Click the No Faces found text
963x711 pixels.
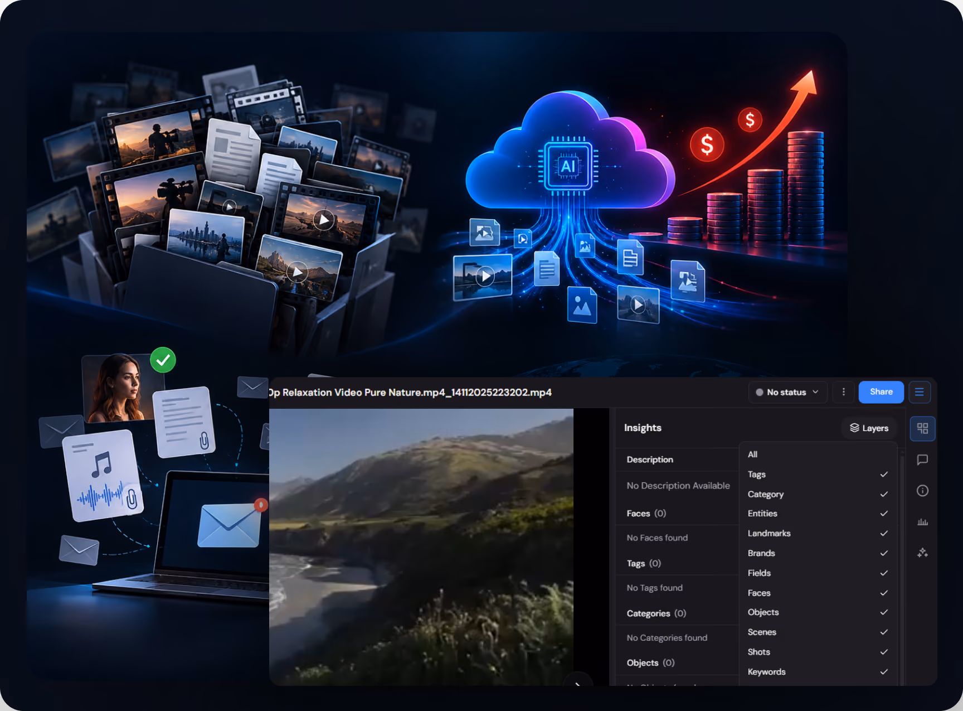(657, 538)
